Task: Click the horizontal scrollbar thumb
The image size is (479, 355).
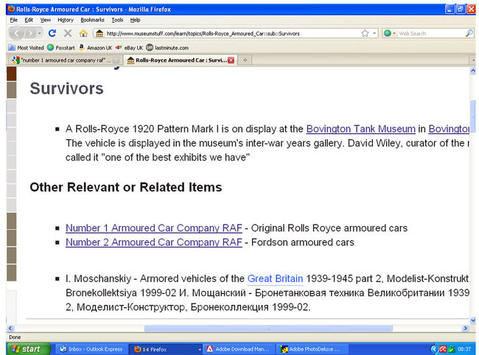Action: [x=268, y=328]
